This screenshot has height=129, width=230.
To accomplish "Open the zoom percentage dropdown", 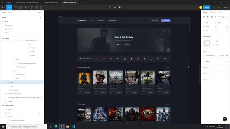I will pos(226,8).
